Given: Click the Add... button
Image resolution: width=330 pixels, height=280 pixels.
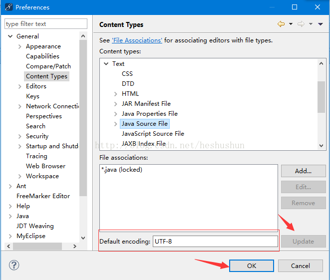Looking at the screenshot, I should pos(303,171).
